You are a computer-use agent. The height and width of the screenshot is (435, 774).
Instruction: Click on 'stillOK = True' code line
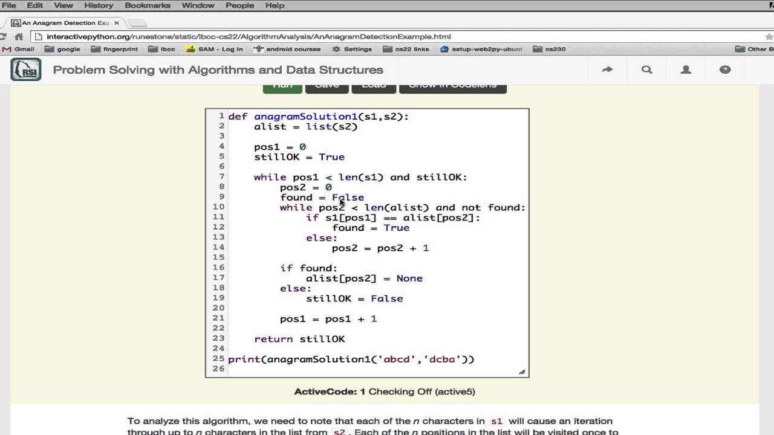tap(299, 157)
